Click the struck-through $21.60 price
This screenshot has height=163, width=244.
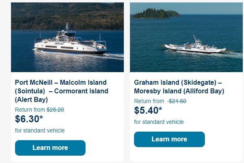(177, 101)
